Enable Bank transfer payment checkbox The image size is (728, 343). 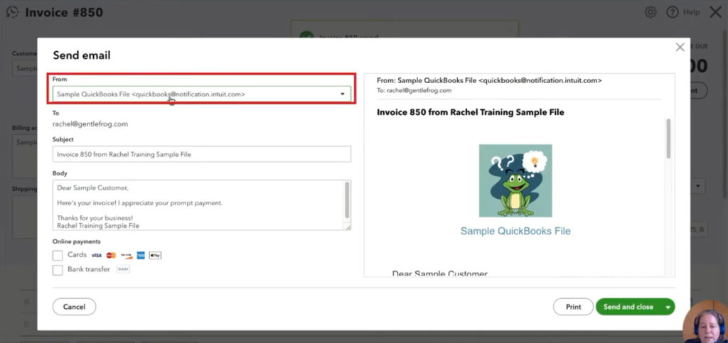pyautogui.click(x=58, y=270)
